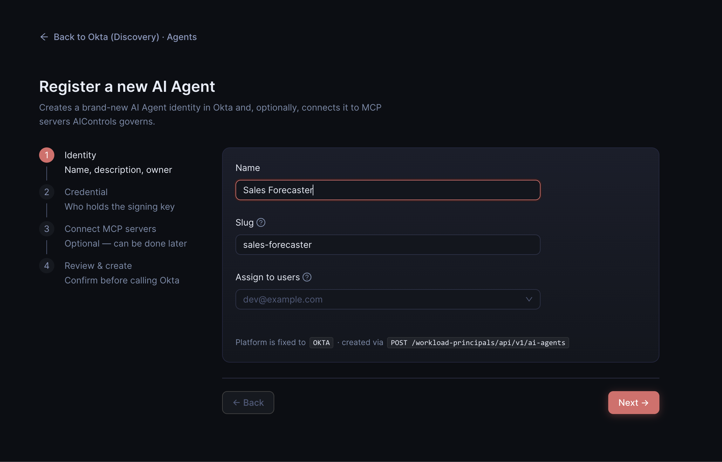722x462 pixels.
Task: Open Slug help question-mark icon
Action: 261,222
